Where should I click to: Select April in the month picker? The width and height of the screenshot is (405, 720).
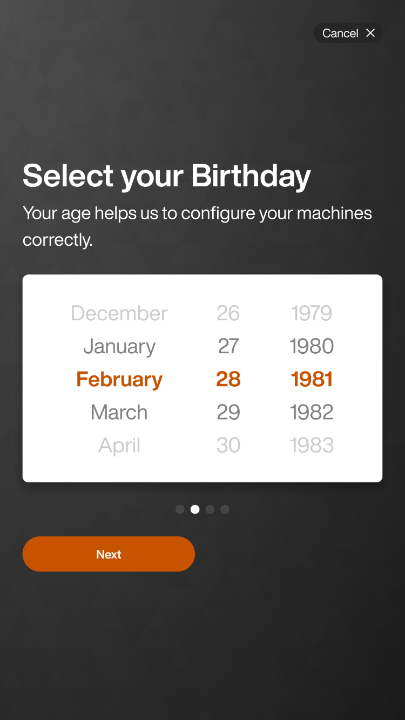click(119, 445)
